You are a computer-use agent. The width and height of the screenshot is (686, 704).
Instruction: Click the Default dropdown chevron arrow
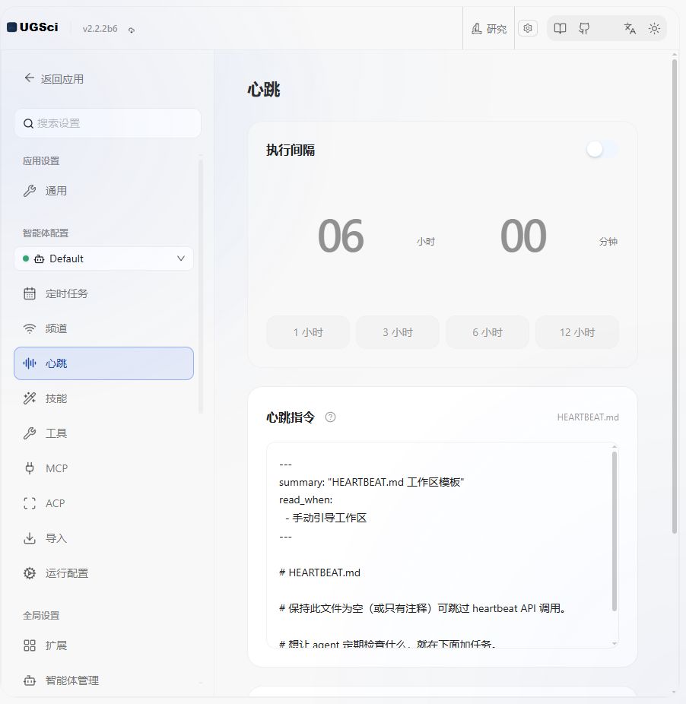click(180, 258)
